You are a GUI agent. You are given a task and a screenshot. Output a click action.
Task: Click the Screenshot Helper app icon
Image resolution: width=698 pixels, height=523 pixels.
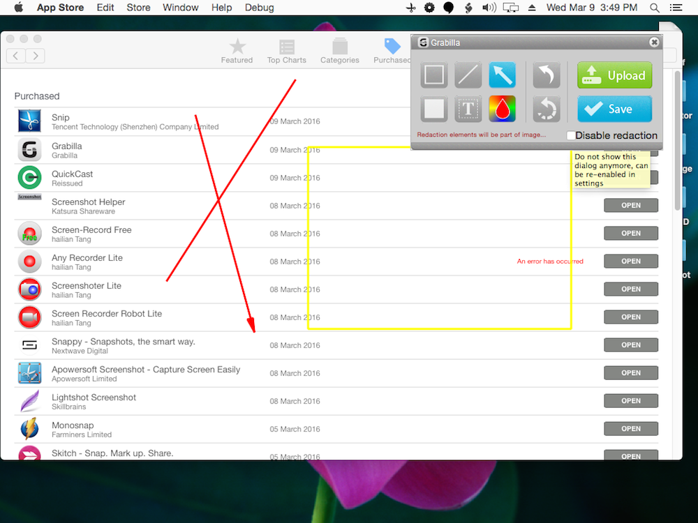[x=30, y=197]
